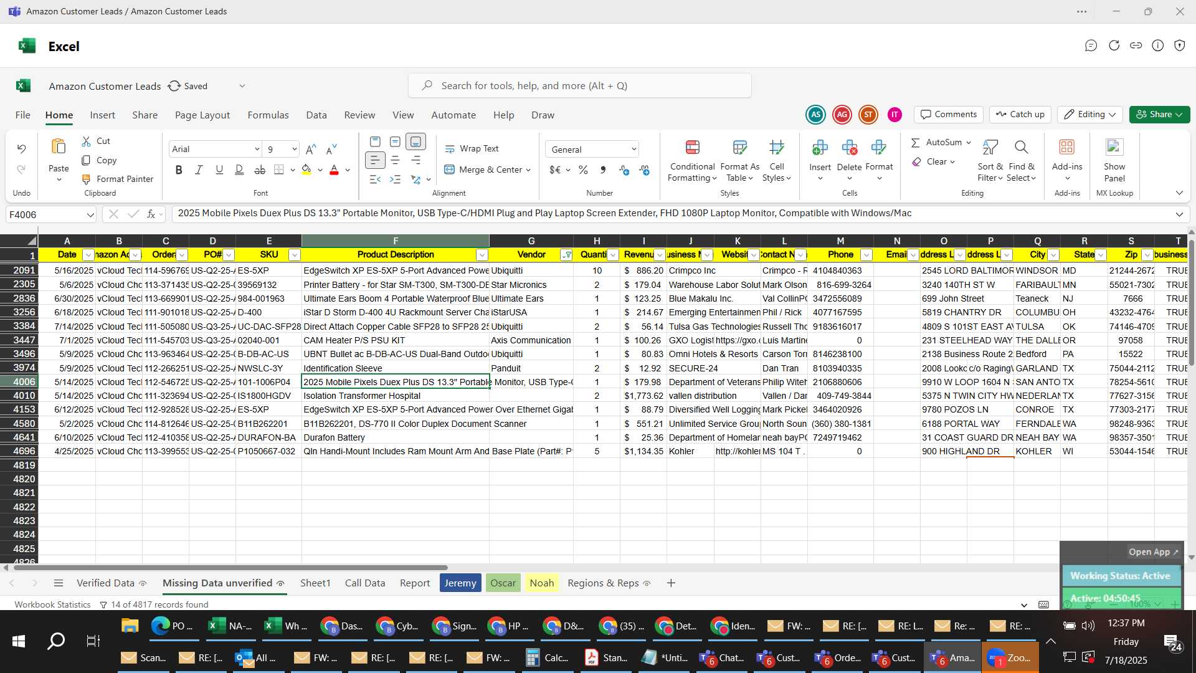Open the Data ribbon tab
Viewport: 1196px width, 673px height.
pos(316,115)
